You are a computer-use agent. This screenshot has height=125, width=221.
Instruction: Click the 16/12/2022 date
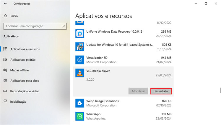point(164,23)
